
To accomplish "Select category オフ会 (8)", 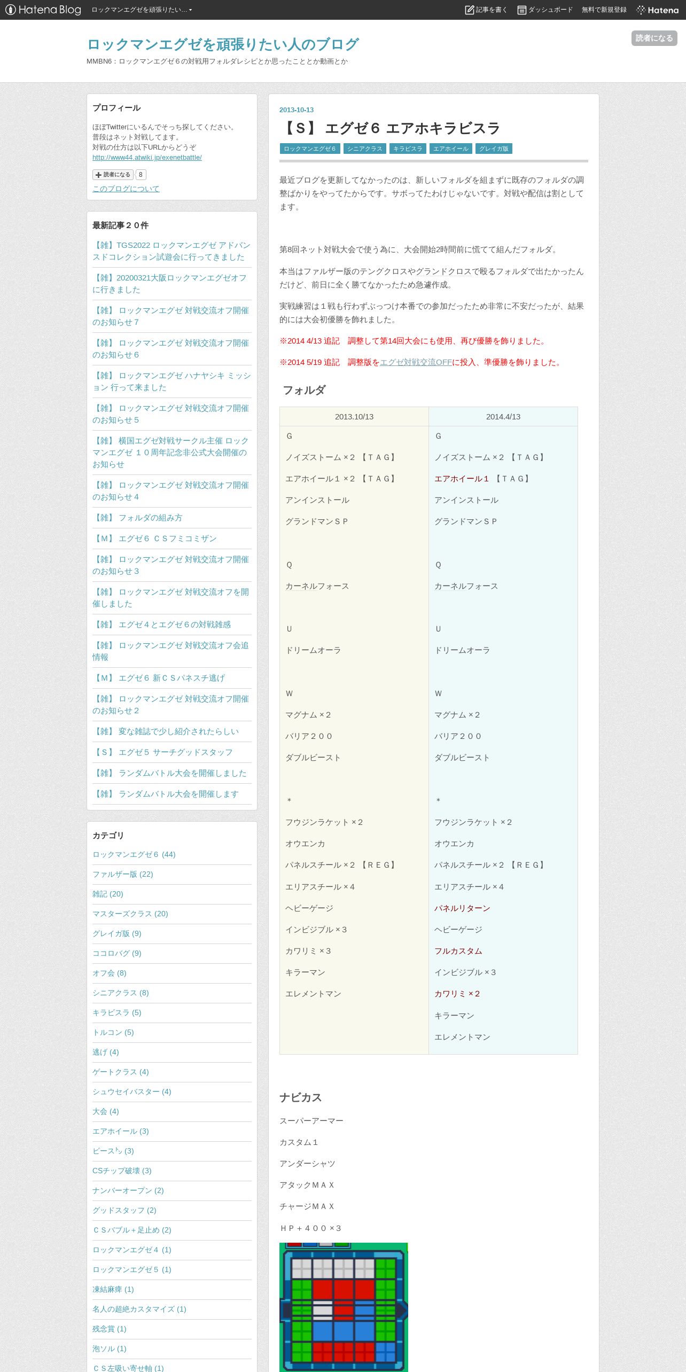I will [x=110, y=973].
